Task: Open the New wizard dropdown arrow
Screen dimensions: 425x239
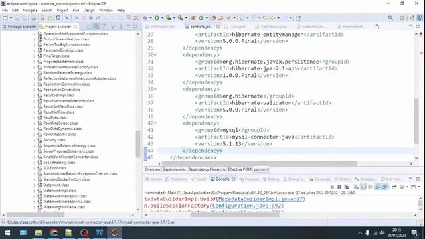Action: [11, 18]
